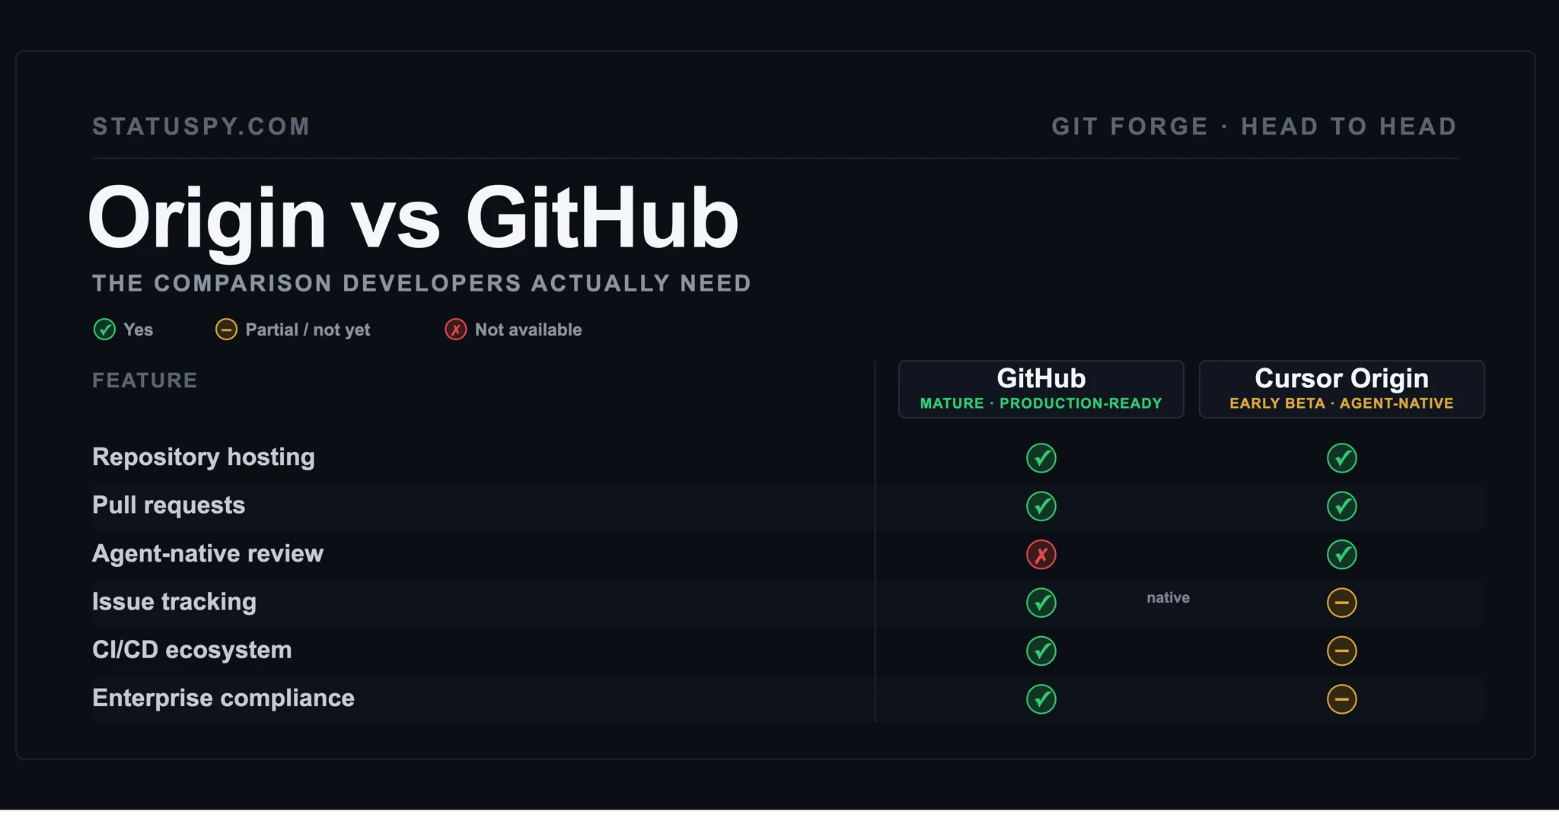Click the 'CI/CD ecosystem' row label

(192, 650)
